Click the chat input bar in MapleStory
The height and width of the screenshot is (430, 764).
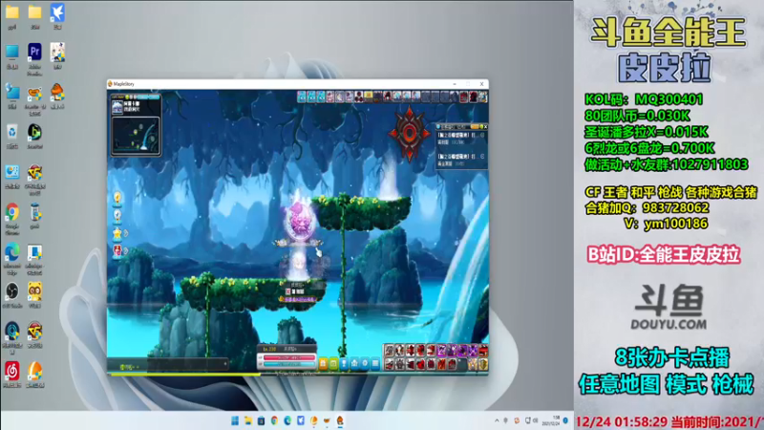[168, 365]
